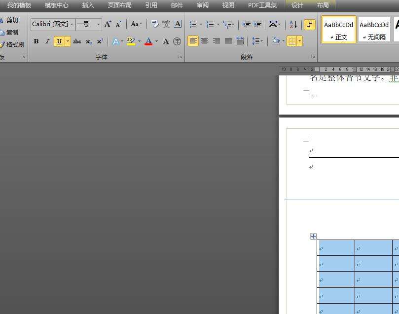The width and height of the screenshot is (399, 314).
Task: Click the grow font size icon
Action: (108, 24)
